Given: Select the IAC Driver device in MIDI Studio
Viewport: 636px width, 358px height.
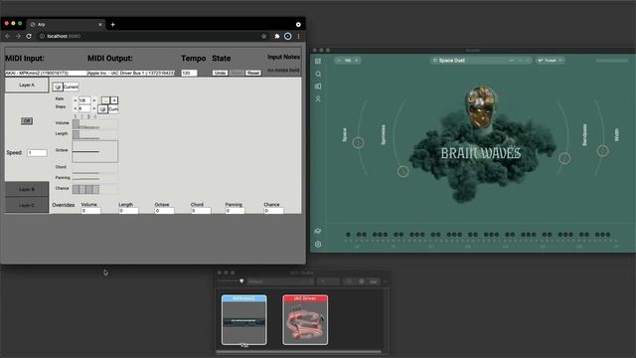Looking at the screenshot, I should click(x=305, y=320).
